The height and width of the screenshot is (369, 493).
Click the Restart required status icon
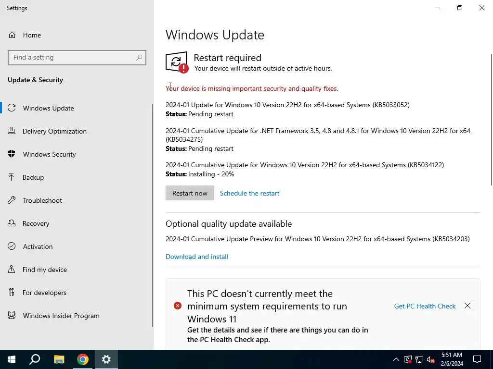pyautogui.click(x=177, y=62)
